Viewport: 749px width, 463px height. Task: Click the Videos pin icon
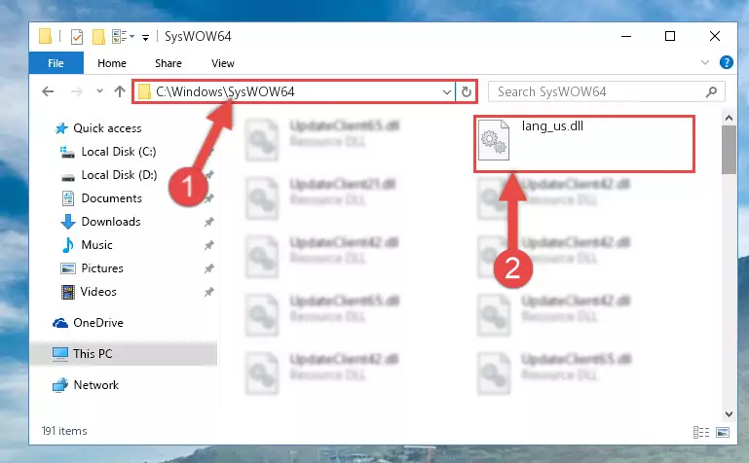tap(208, 292)
